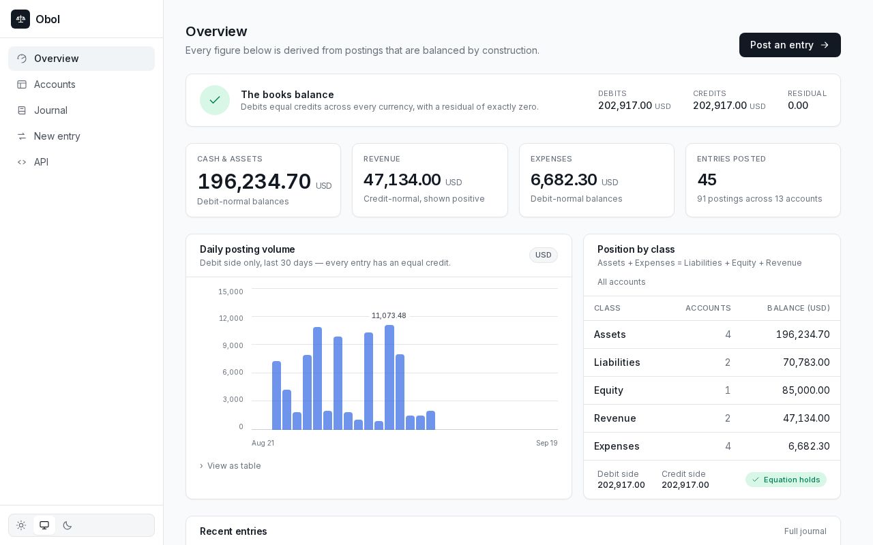Click the Position by class heading
Viewport: 873px width, 545px height.
pos(636,249)
